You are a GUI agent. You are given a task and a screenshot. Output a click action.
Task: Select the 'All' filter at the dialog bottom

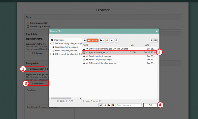[101, 105]
